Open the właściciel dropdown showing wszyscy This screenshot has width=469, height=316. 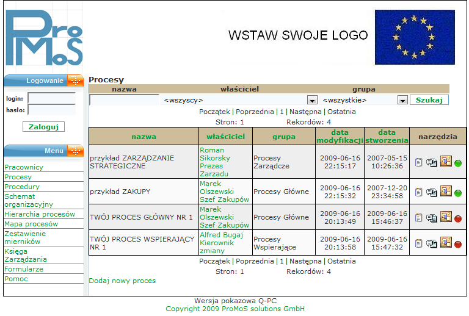point(239,100)
